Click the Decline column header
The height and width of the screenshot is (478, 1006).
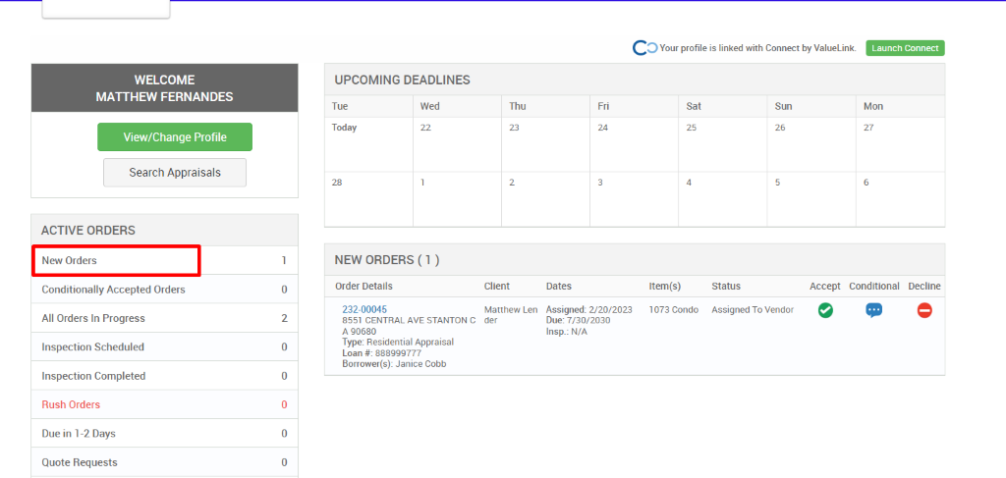coord(924,287)
